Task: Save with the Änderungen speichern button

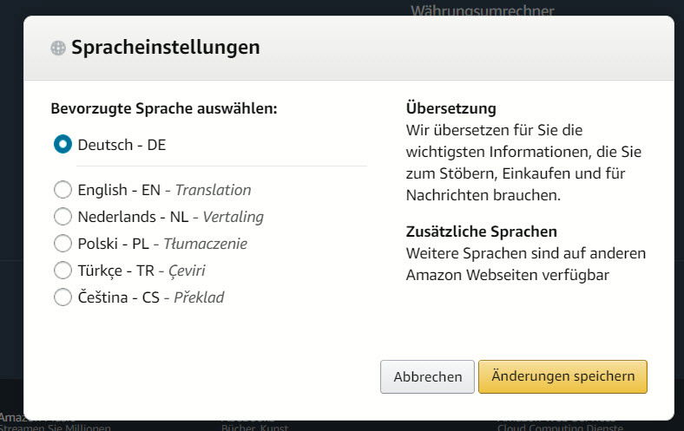Action: pos(562,376)
